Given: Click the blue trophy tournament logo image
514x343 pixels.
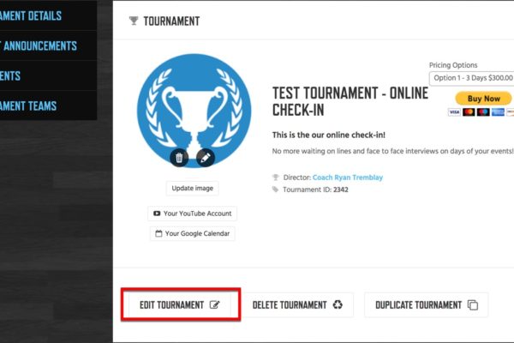Looking at the screenshot, I should (194, 111).
